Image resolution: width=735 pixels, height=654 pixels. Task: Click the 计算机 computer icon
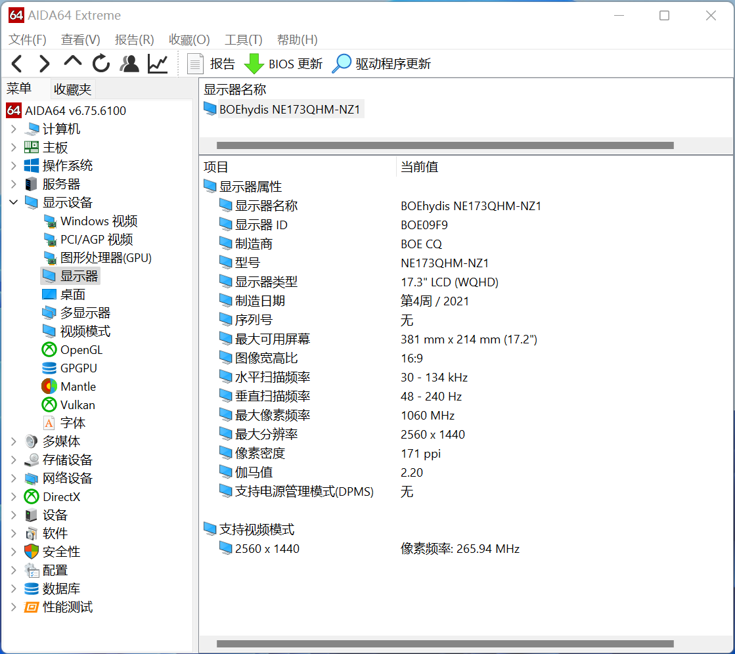[x=32, y=129]
